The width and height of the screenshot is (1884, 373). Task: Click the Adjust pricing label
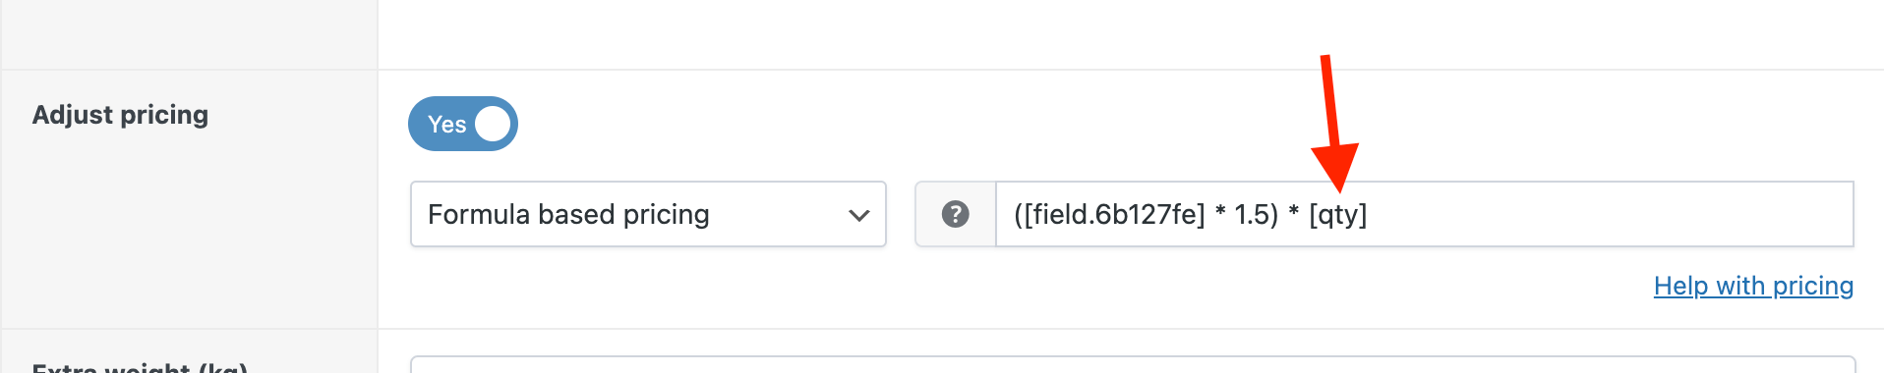coord(120,115)
